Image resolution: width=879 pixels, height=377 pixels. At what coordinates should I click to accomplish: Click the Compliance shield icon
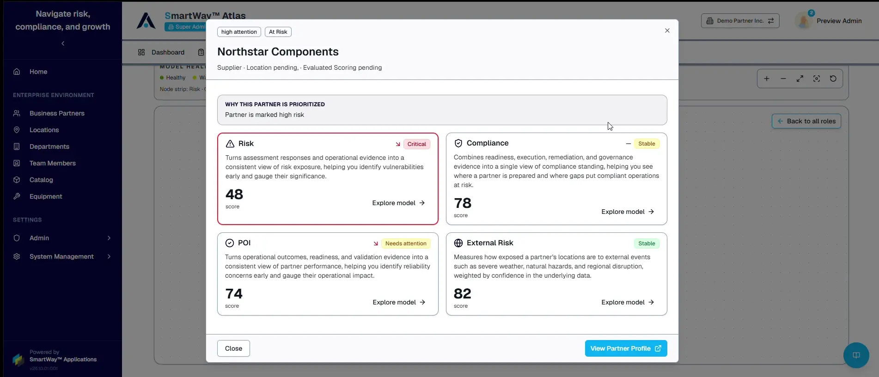pos(458,143)
